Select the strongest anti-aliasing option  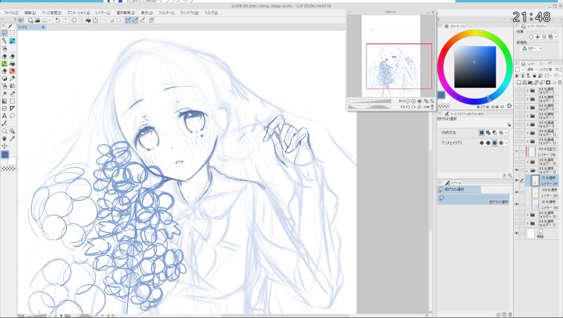click(x=501, y=143)
